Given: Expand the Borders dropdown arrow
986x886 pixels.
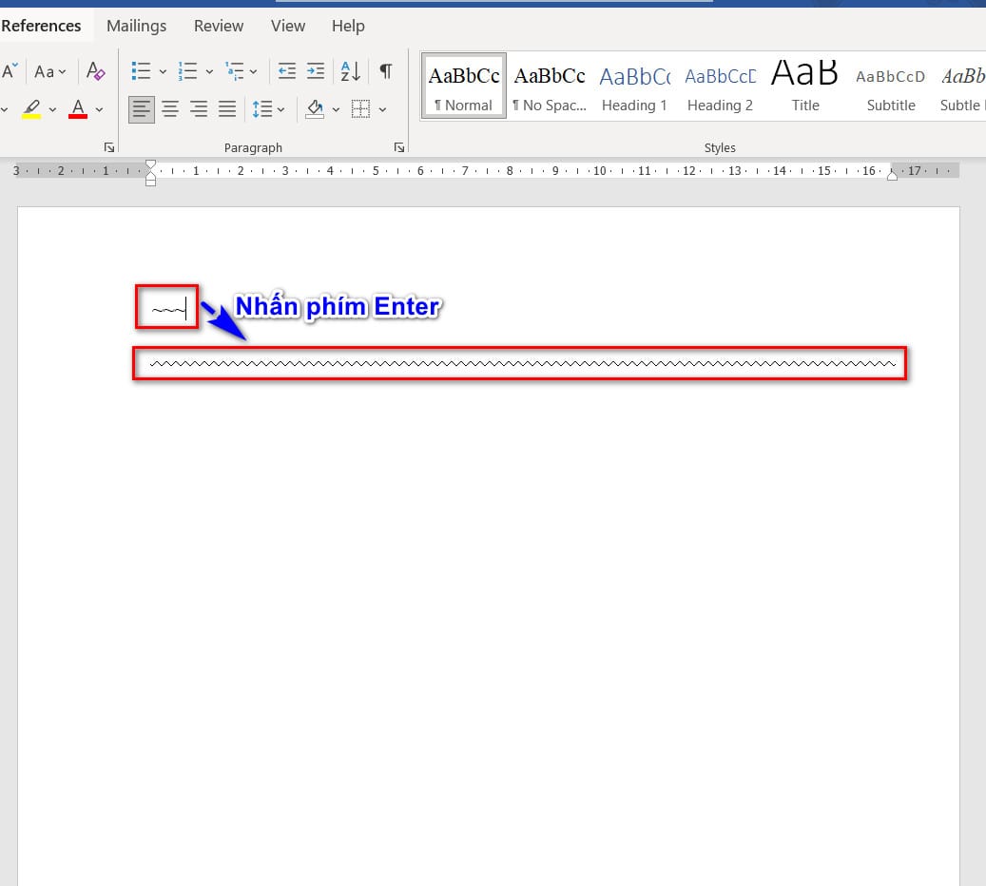Looking at the screenshot, I should (x=383, y=109).
